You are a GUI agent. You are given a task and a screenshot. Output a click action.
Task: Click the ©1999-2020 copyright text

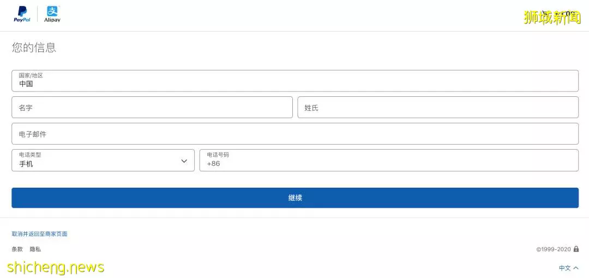[x=554, y=249]
